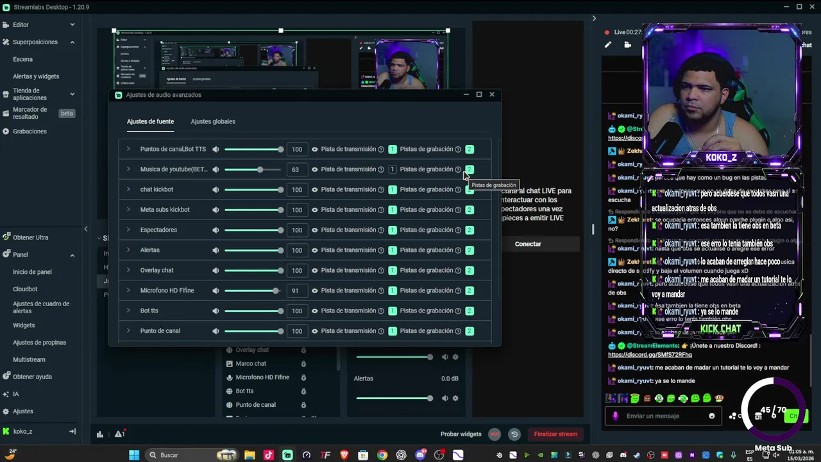Mute the Microfono HD Fifine source in dialog
Viewport: 821px width, 462px height.
pyautogui.click(x=216, y=291)
